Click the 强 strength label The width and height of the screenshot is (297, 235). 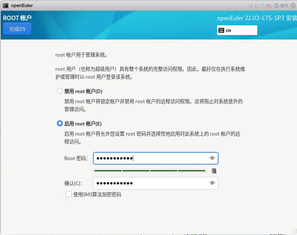(x=214, y=171)
